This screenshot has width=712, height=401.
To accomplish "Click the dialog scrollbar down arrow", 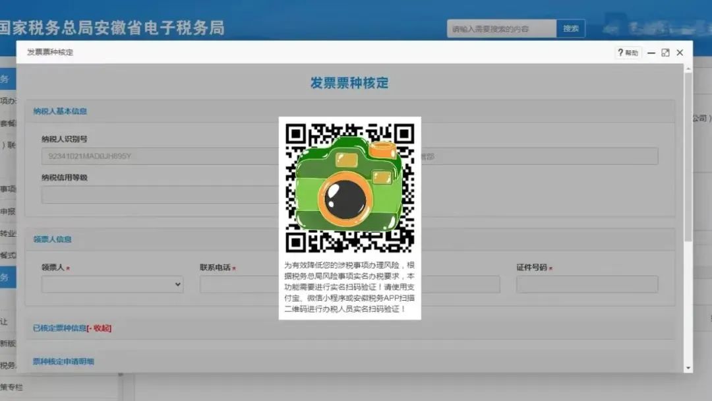I will [x=688, y=368].
